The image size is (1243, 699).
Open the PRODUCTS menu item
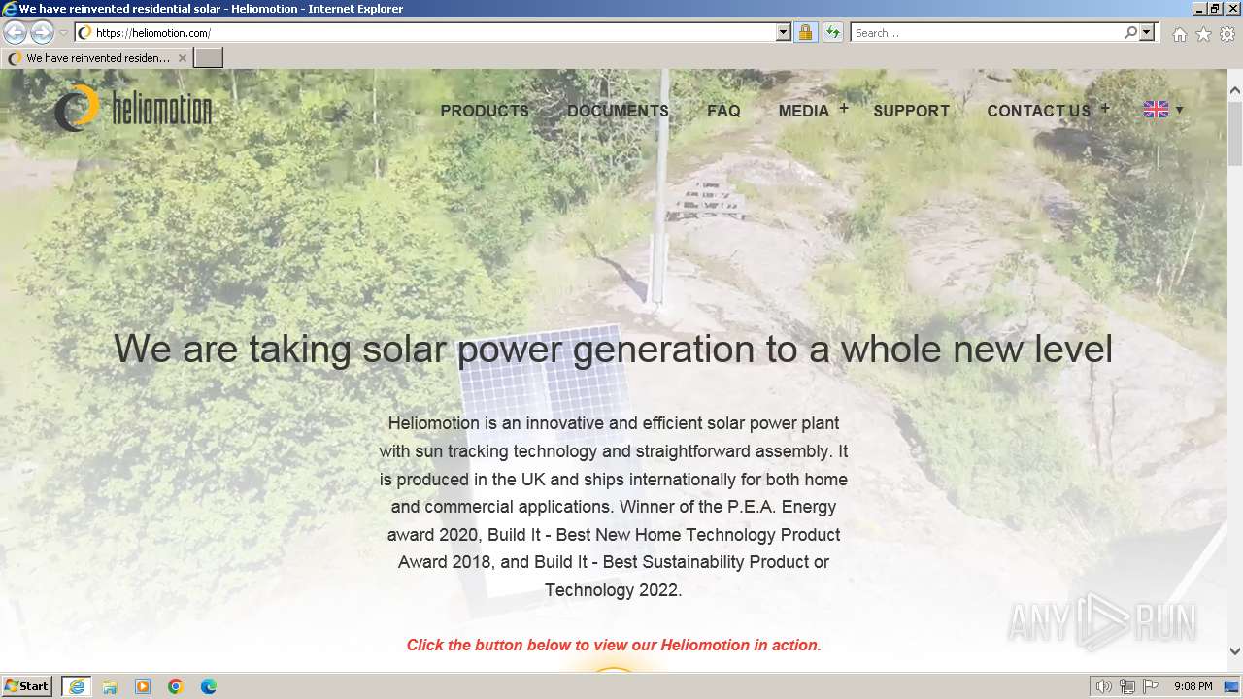(x=485, y=111)
